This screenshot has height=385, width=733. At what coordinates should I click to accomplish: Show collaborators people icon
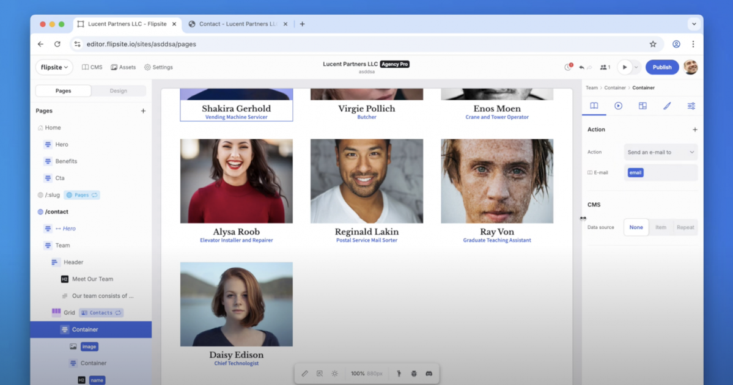(x=605, y=67)
